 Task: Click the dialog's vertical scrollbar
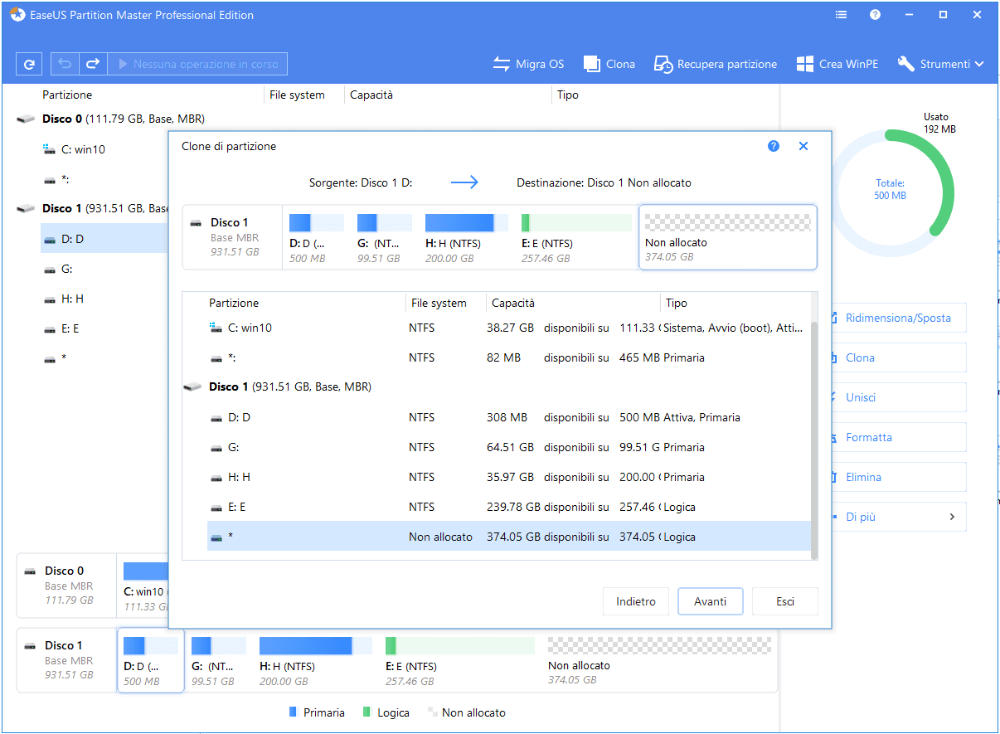click(x=813, y=440)
